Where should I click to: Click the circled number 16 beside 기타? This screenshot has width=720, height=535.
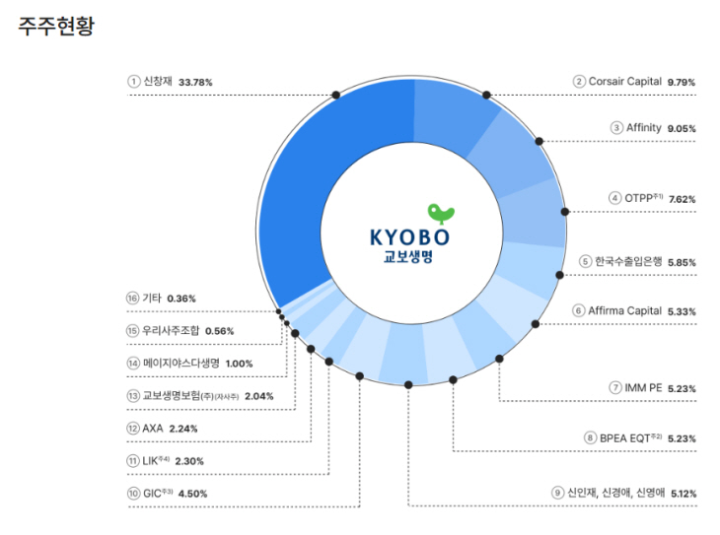[133, 299]
